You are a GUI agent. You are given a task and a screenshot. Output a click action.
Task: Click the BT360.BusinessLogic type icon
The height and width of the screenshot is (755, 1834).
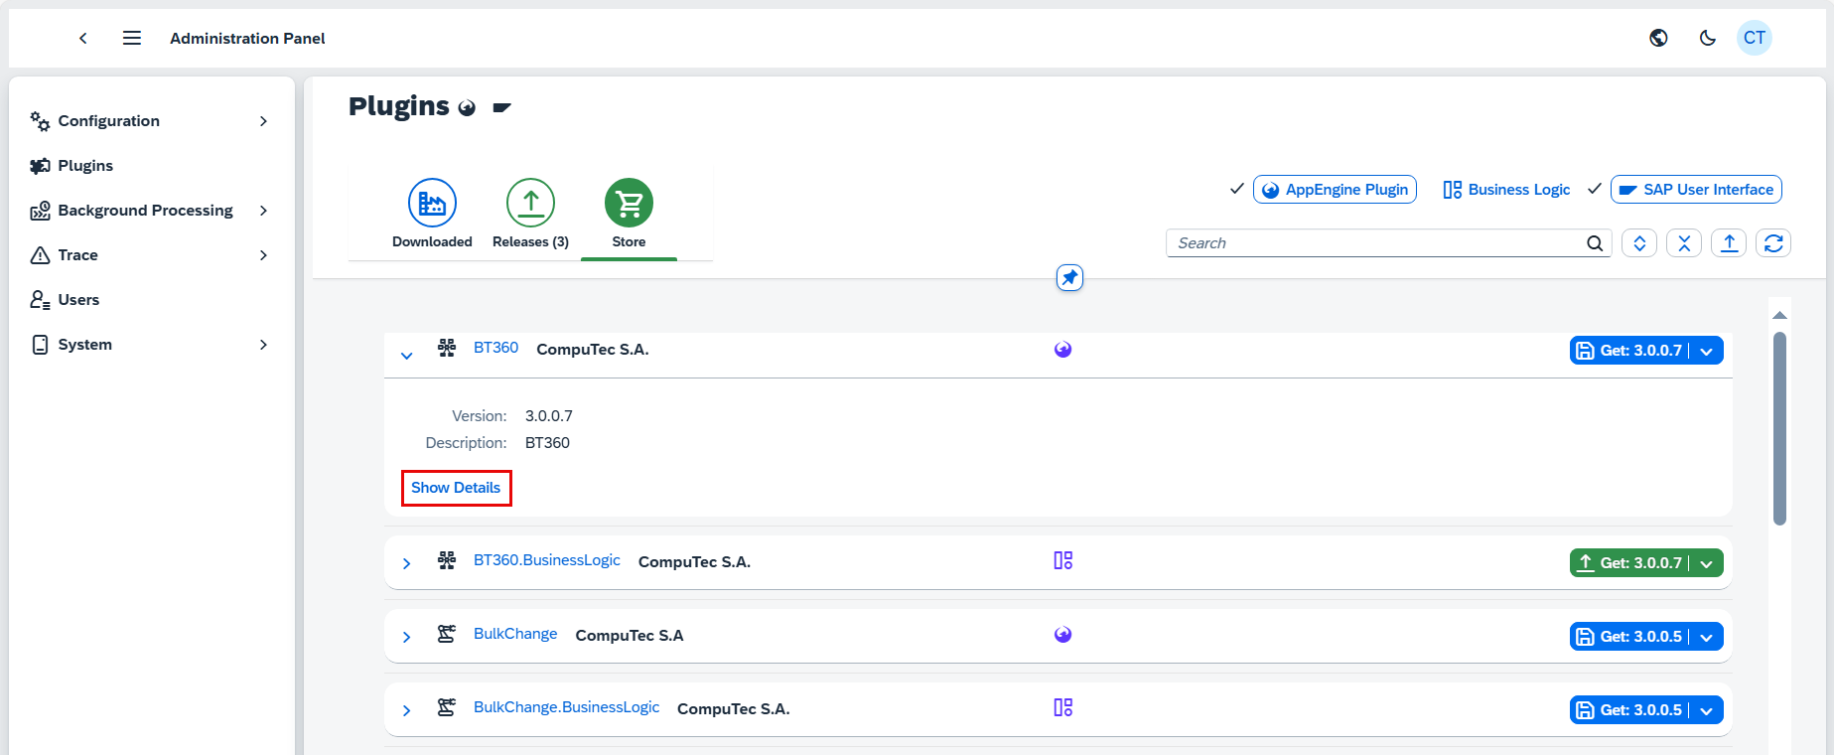1062,560
